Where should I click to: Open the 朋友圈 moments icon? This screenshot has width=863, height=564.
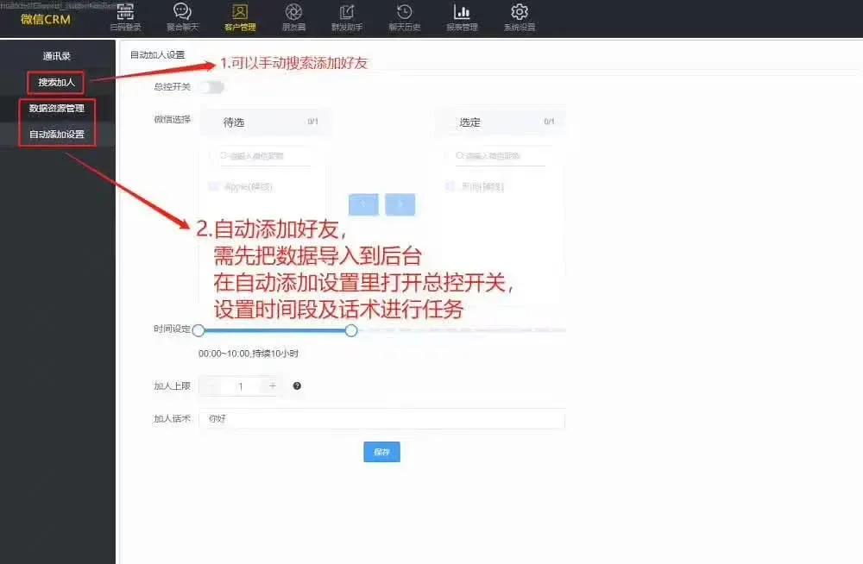point(293,16)
